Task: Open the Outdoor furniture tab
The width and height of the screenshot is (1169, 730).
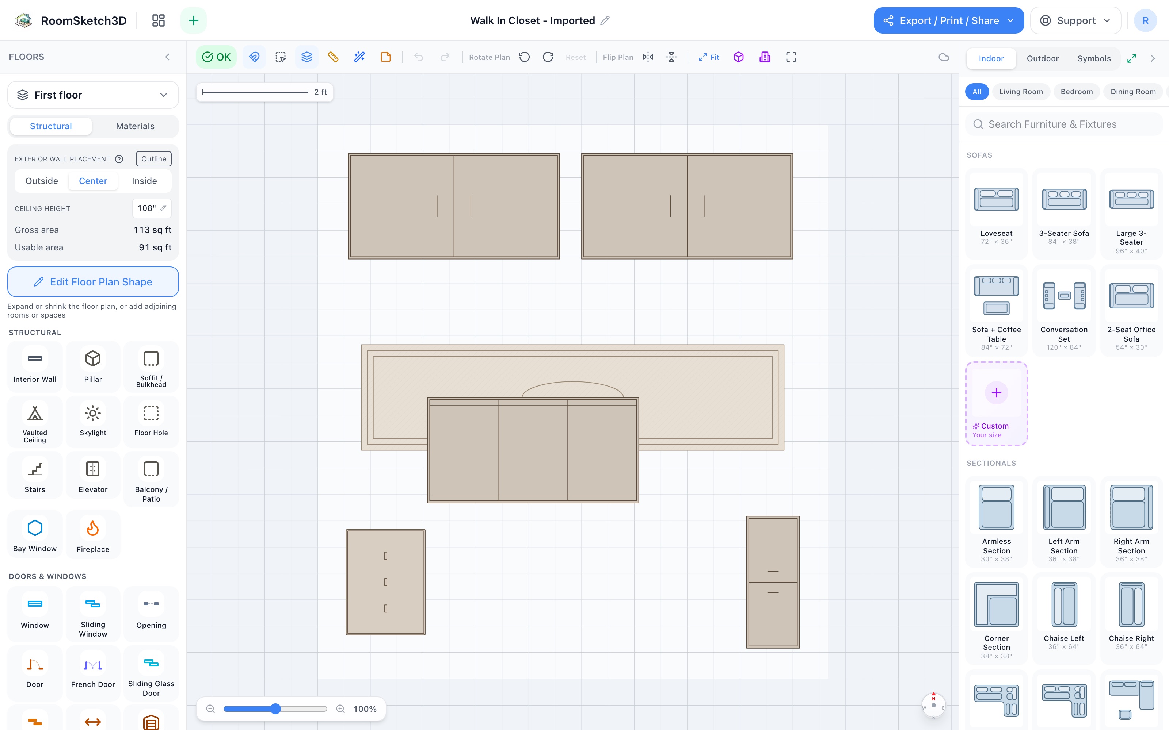Action: pyautogui.click(x=1043, y=58)
